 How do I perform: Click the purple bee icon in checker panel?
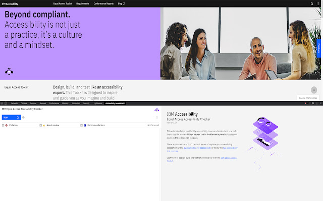click(156, 110)
